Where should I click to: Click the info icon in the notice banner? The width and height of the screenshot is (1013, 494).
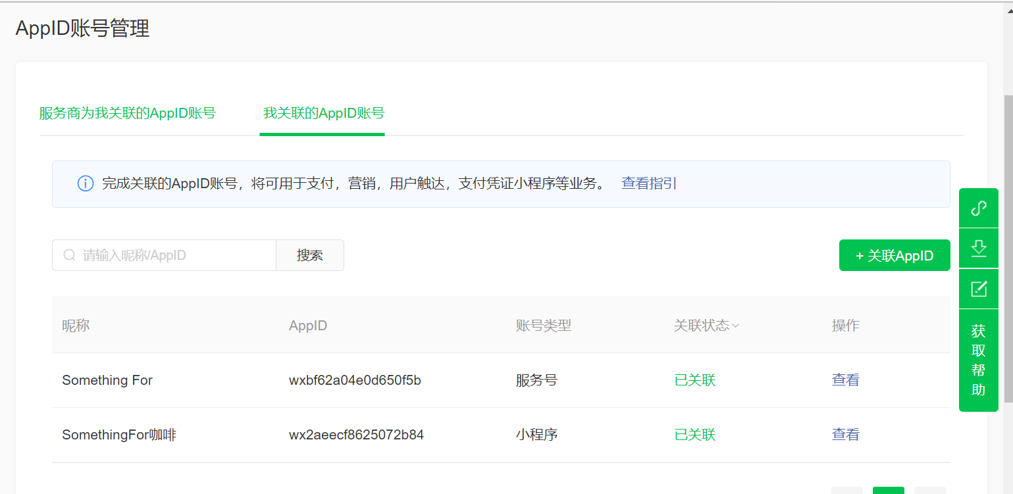click(86, 184)
